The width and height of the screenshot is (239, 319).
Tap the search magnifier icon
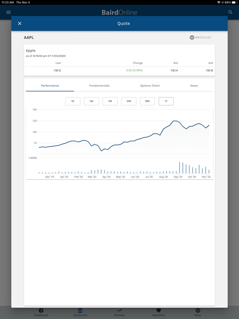[230, 12]
